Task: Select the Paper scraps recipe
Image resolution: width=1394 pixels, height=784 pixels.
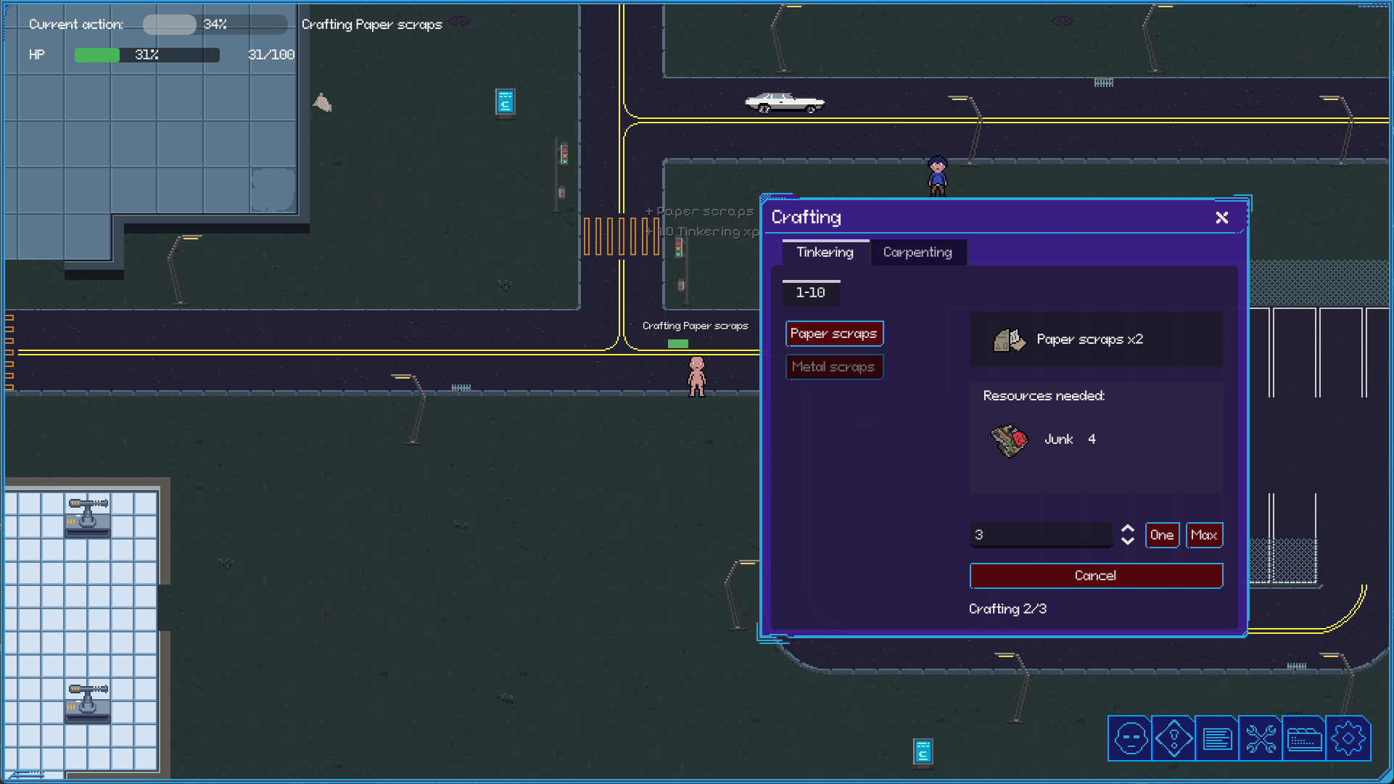Action: tap(834, 334)
